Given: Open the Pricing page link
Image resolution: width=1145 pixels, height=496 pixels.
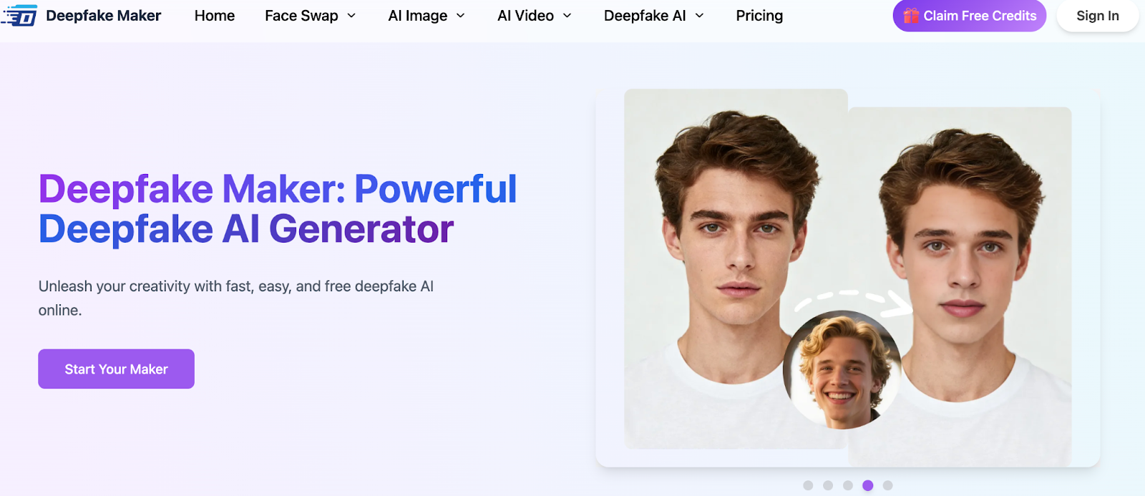Looking at the screenshot, I should [x=759, y=16].
